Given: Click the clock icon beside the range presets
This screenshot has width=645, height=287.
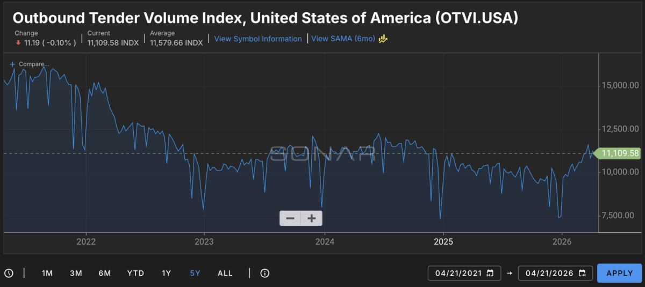Looking at the screenshot, I should coord(9,273).
